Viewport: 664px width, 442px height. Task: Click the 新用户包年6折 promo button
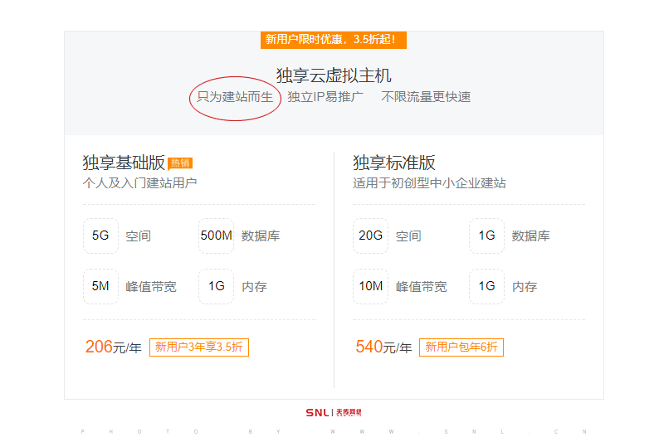[461, 347]
